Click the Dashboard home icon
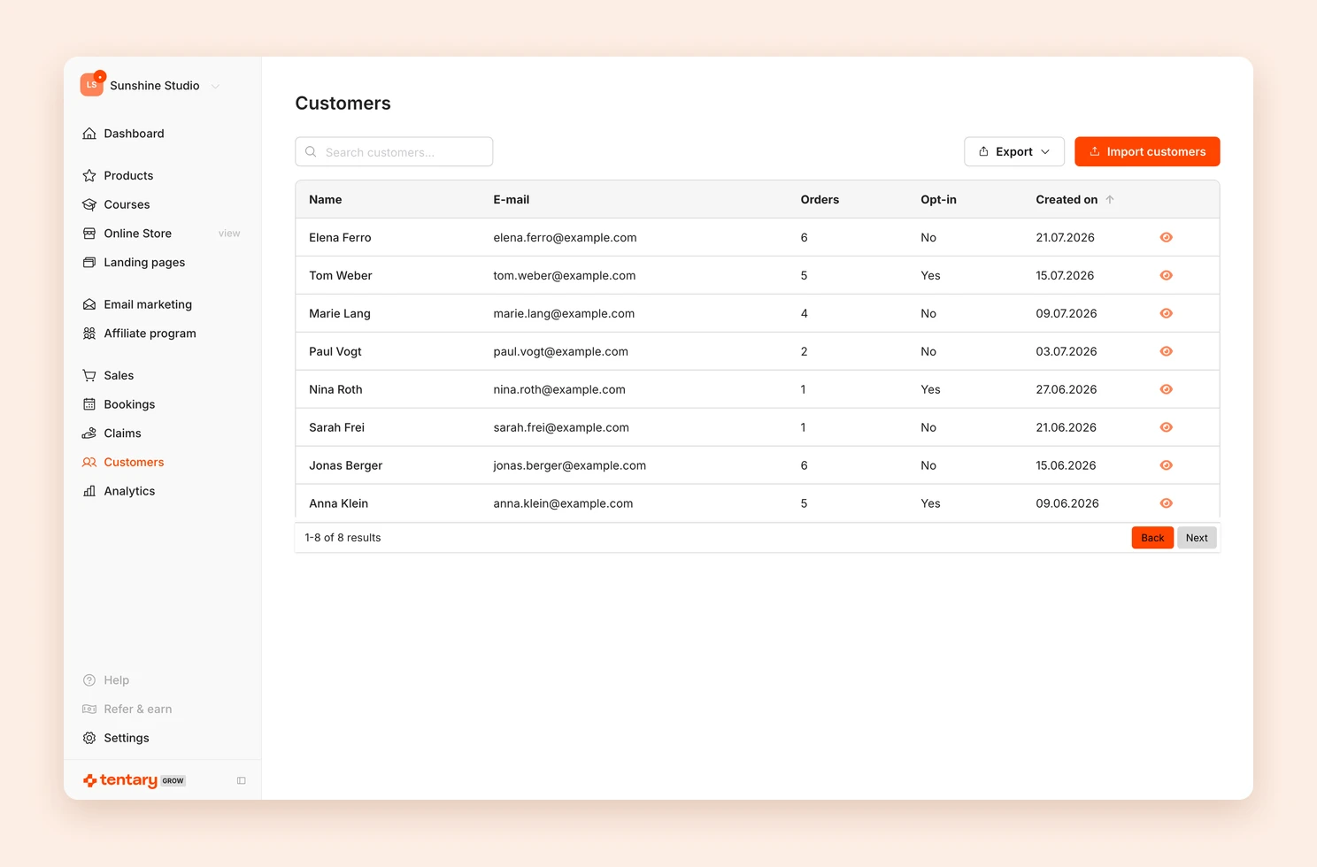 [89, 134]
